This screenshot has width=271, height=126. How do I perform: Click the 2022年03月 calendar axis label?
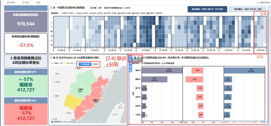(x=260, y=50)
